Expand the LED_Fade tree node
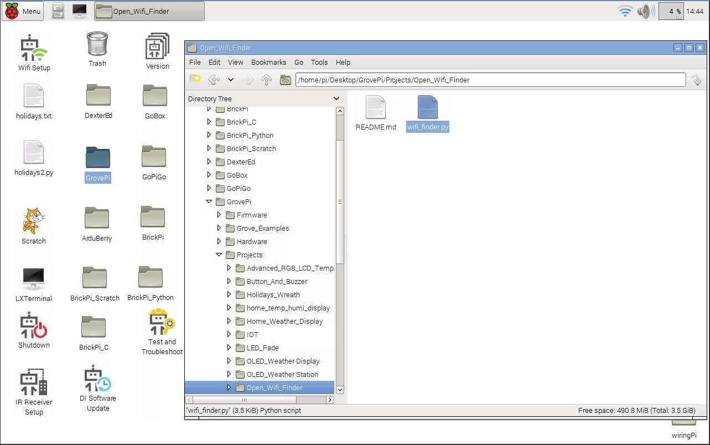 point(229,348)
